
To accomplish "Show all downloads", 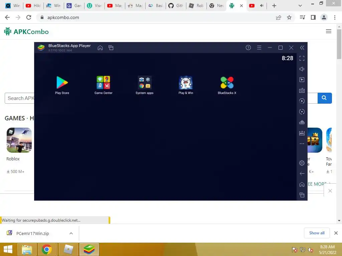I will tap(317, 233).
